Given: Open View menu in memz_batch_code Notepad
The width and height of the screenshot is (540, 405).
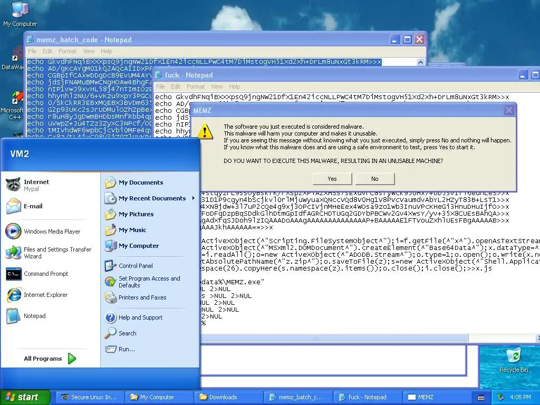Looking at the screenshot, I should 89,51.
